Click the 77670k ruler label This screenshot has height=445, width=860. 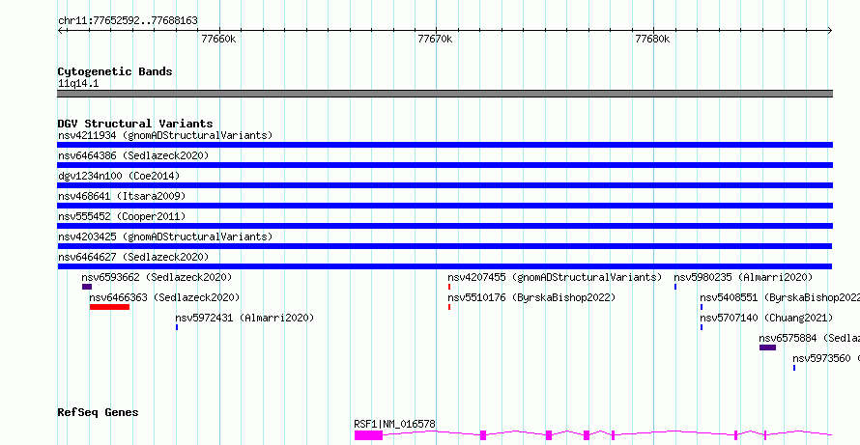pyautogui.click(x=436, y=40)
